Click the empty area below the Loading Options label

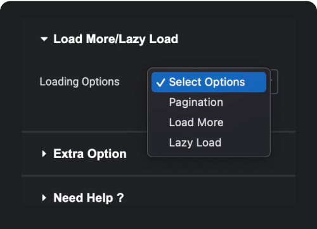84,110
